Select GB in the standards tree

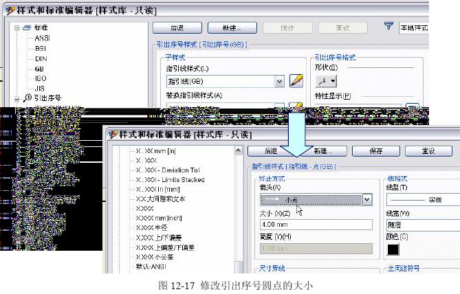click(x=39, y=69)
